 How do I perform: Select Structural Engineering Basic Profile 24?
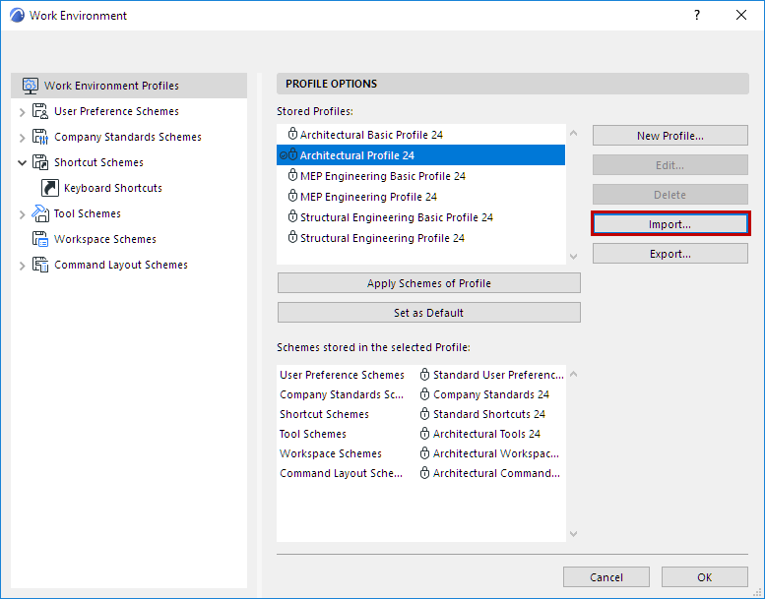pyautogui.click(x=396, y=217)
